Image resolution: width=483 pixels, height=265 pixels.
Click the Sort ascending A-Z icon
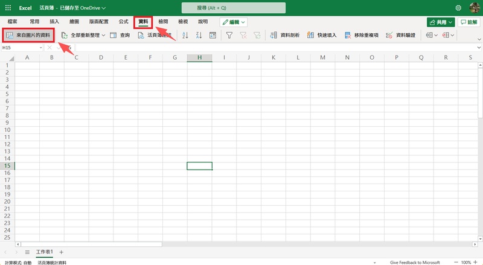185,36
